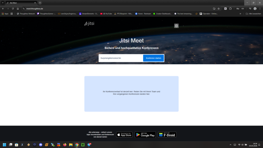Viewport: 263px width, 148px height.
Task: Bookmark this page with the star icon
Action: click(x=219, y=8)
